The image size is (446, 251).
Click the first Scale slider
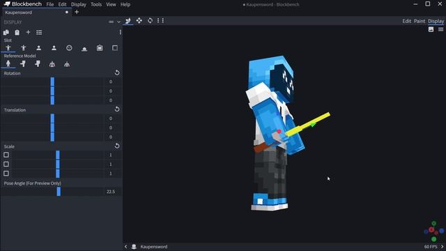pos(58,155)
